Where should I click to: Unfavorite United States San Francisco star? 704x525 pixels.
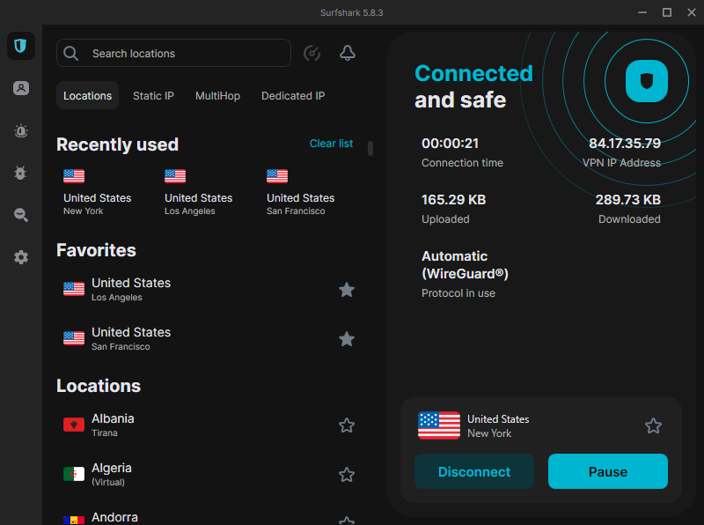[x=347, y=339]
